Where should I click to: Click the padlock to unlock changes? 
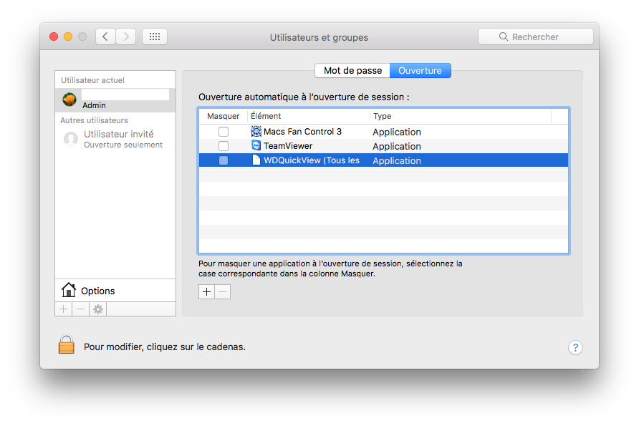pos(67,344)
